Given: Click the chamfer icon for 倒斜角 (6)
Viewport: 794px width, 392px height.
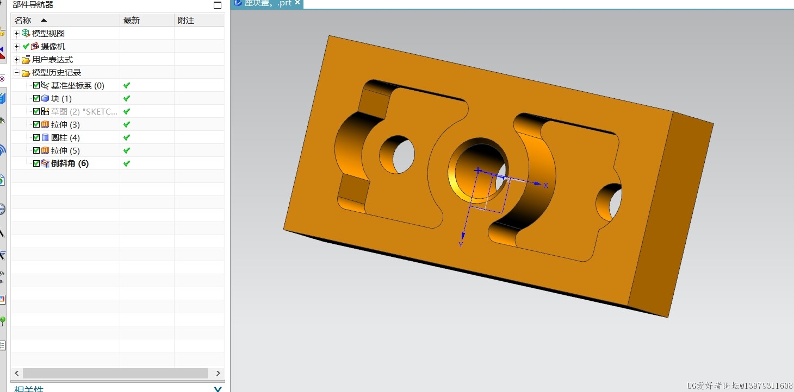Looking at the screenshot, I should [45, 163].
